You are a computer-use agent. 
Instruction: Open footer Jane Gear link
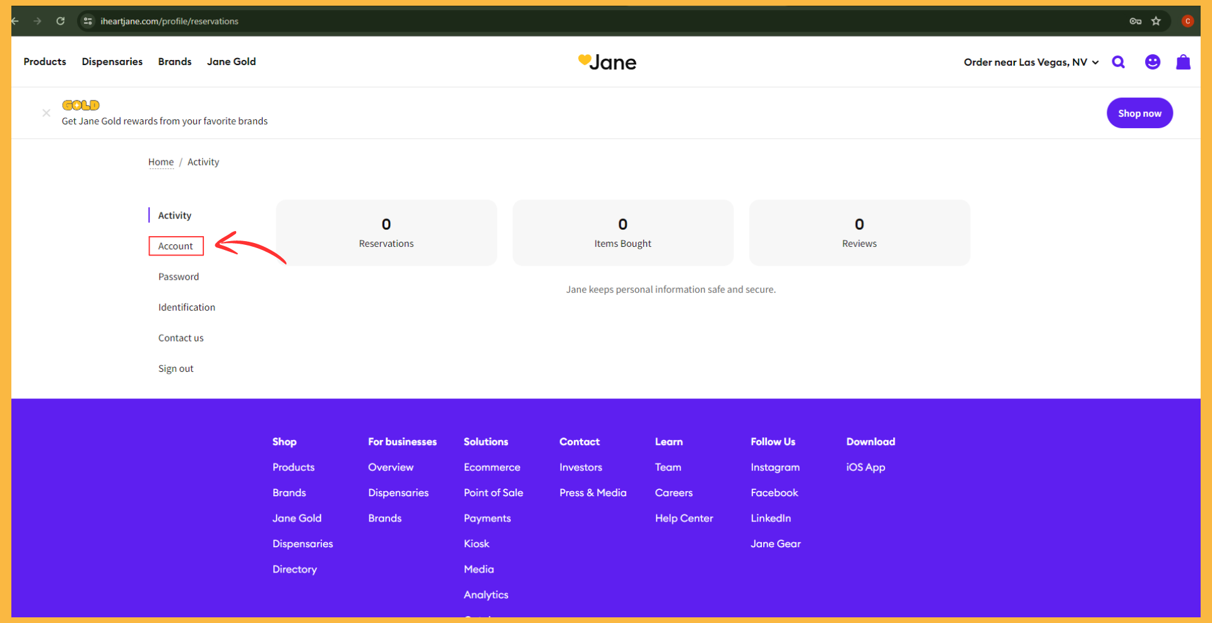pos(776,544)
